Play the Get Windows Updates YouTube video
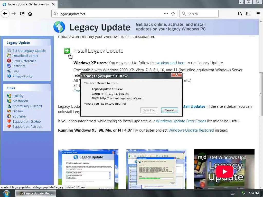This screenshot has width=263, height=197. (224, 172)
